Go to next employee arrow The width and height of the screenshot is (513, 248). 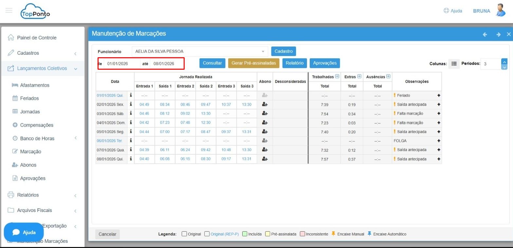tap(498, 34)
